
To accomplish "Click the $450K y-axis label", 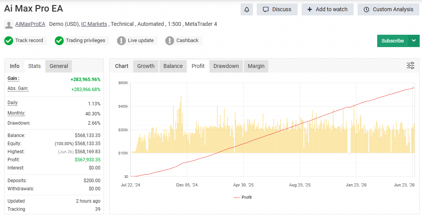I will pos(123,107).
